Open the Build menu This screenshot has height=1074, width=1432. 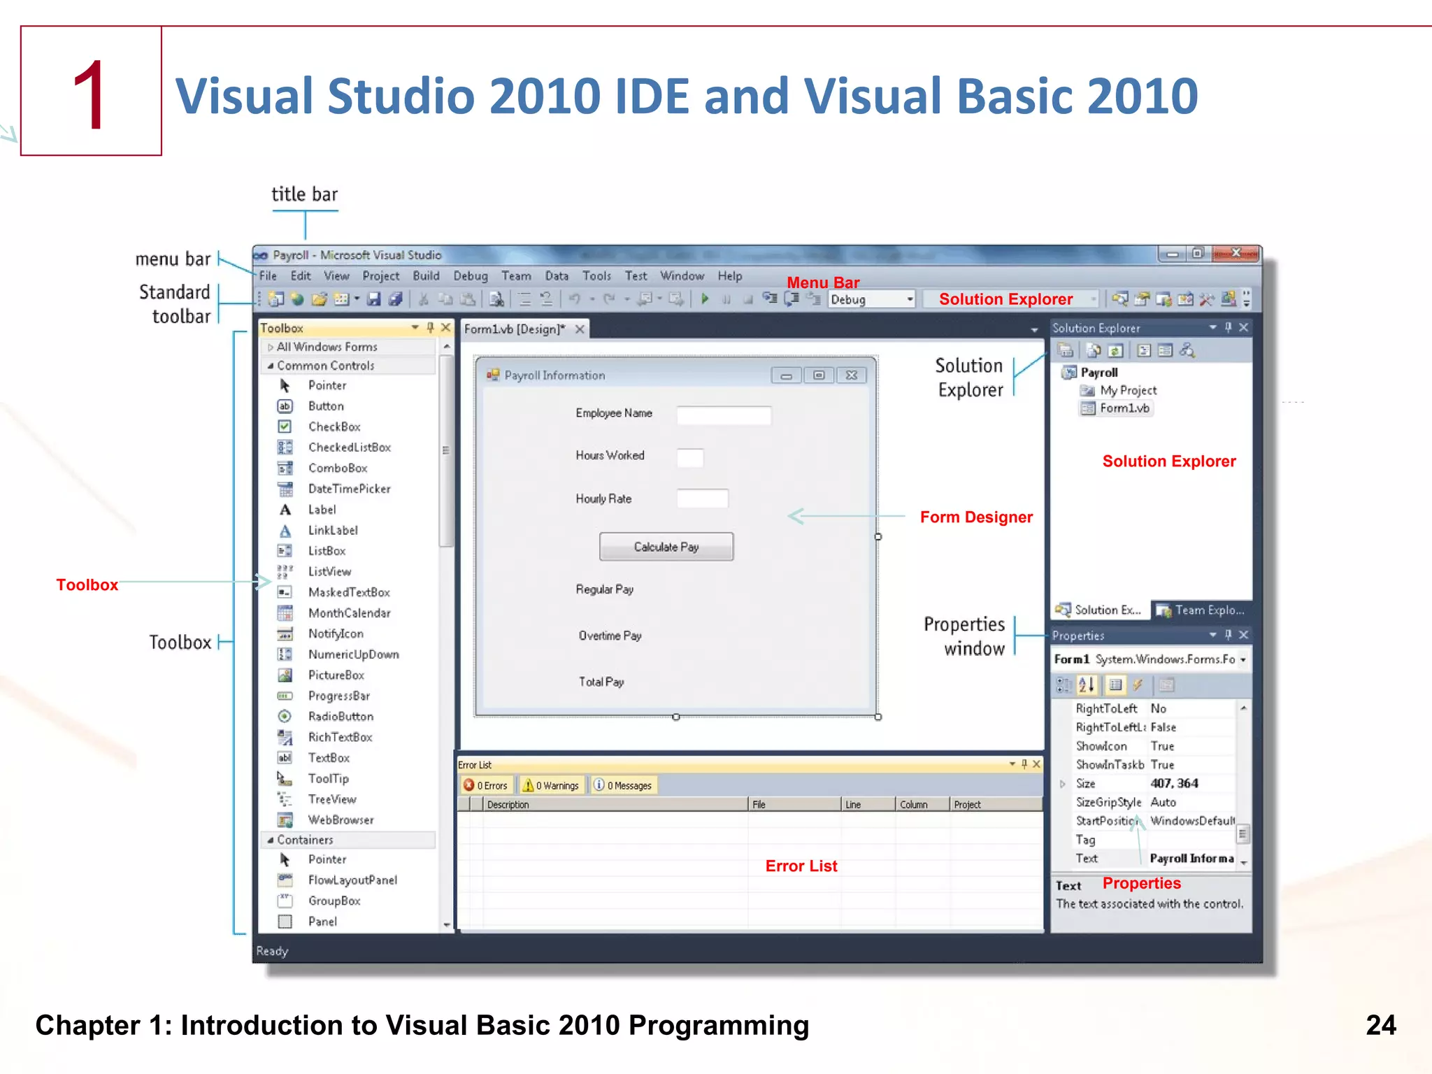point(426,276)
